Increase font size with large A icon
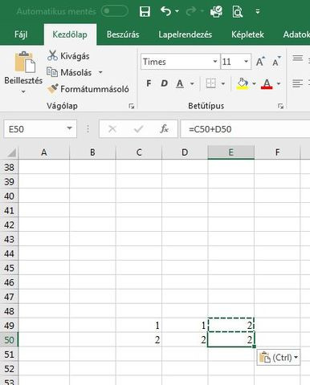 coord(260,62)
